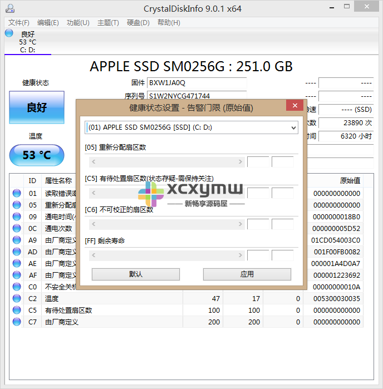
Task: Open the 文件(F) menu
Action: pos(19,23)
